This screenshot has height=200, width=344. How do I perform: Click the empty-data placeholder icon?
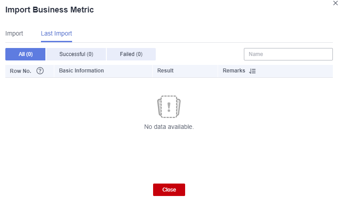click(x=169, y=107)
